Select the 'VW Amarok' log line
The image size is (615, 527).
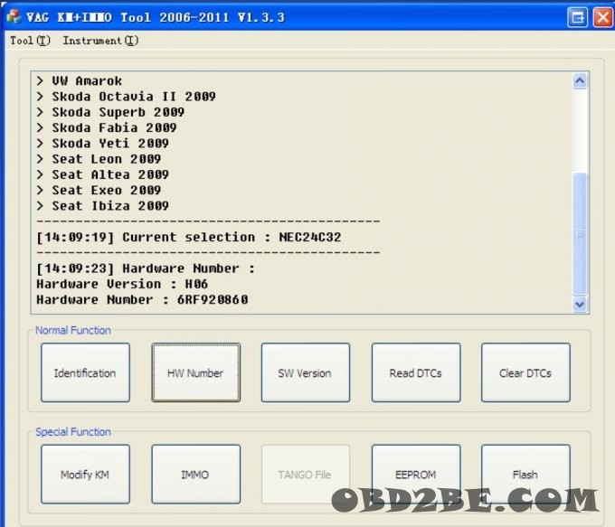pos(80,80)
